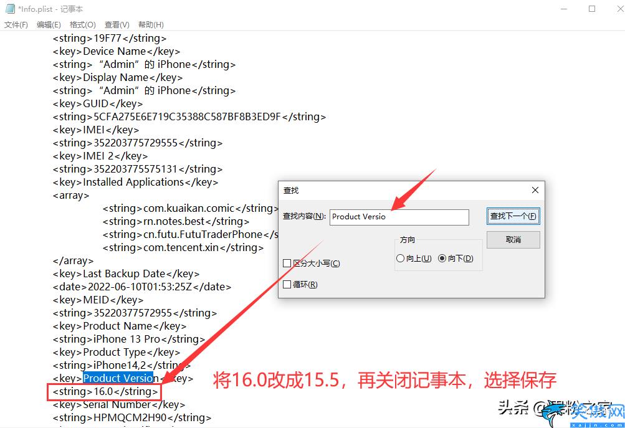Open the 格式(O) menu
Image resolution: width=625 pixels, height=428 pixels.
click(x=82, y=25)
